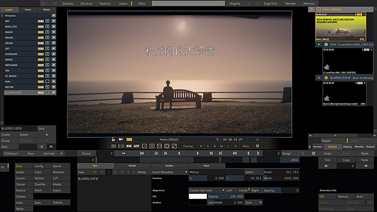This screenshot has width=377, height=212.
Task: Click the viewer lock icon
Action: 113,139
